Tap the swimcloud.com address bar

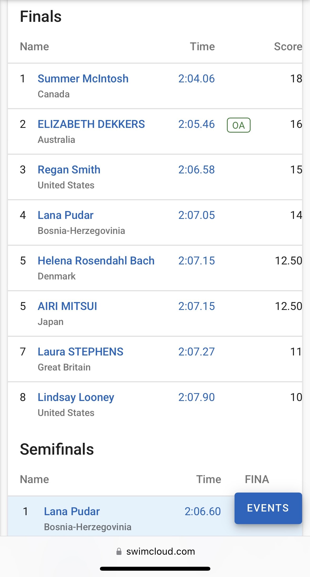pos(160,551)
